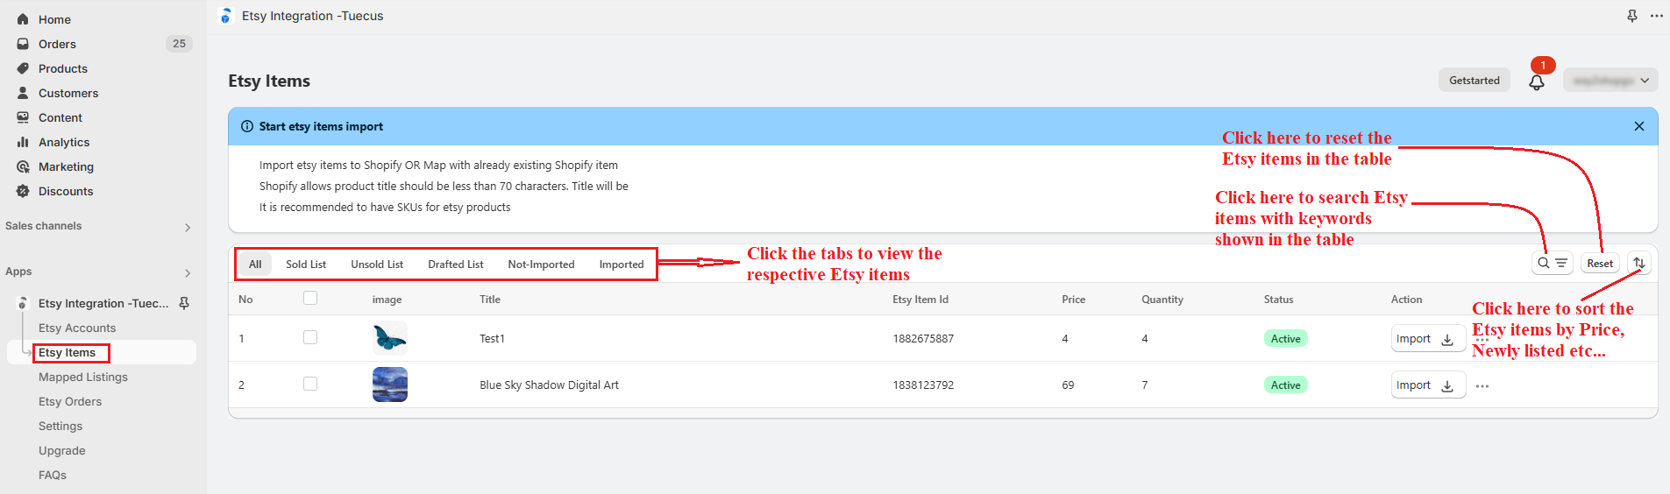1670x494 pixels.
Task: Dismiss the import info banner
Action: tap(1639, 126)
